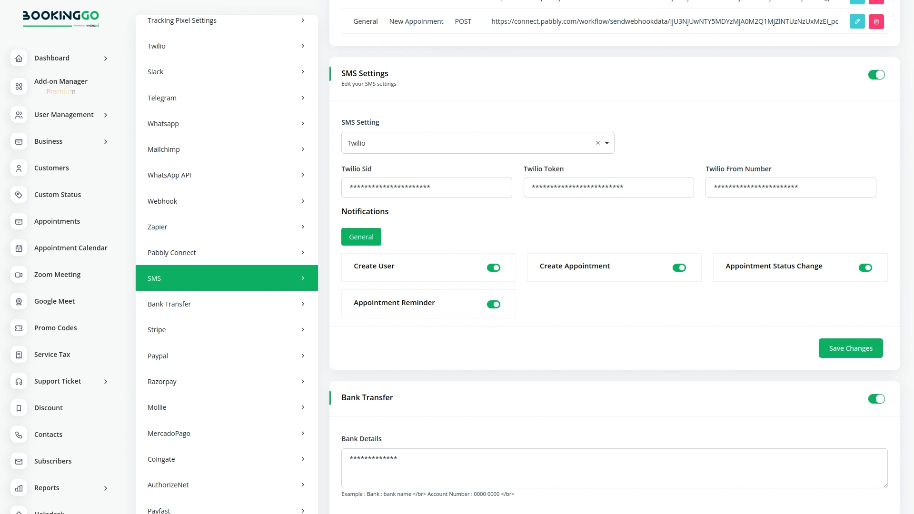Disable the SMS Settings feature

[x=876, y=75]
